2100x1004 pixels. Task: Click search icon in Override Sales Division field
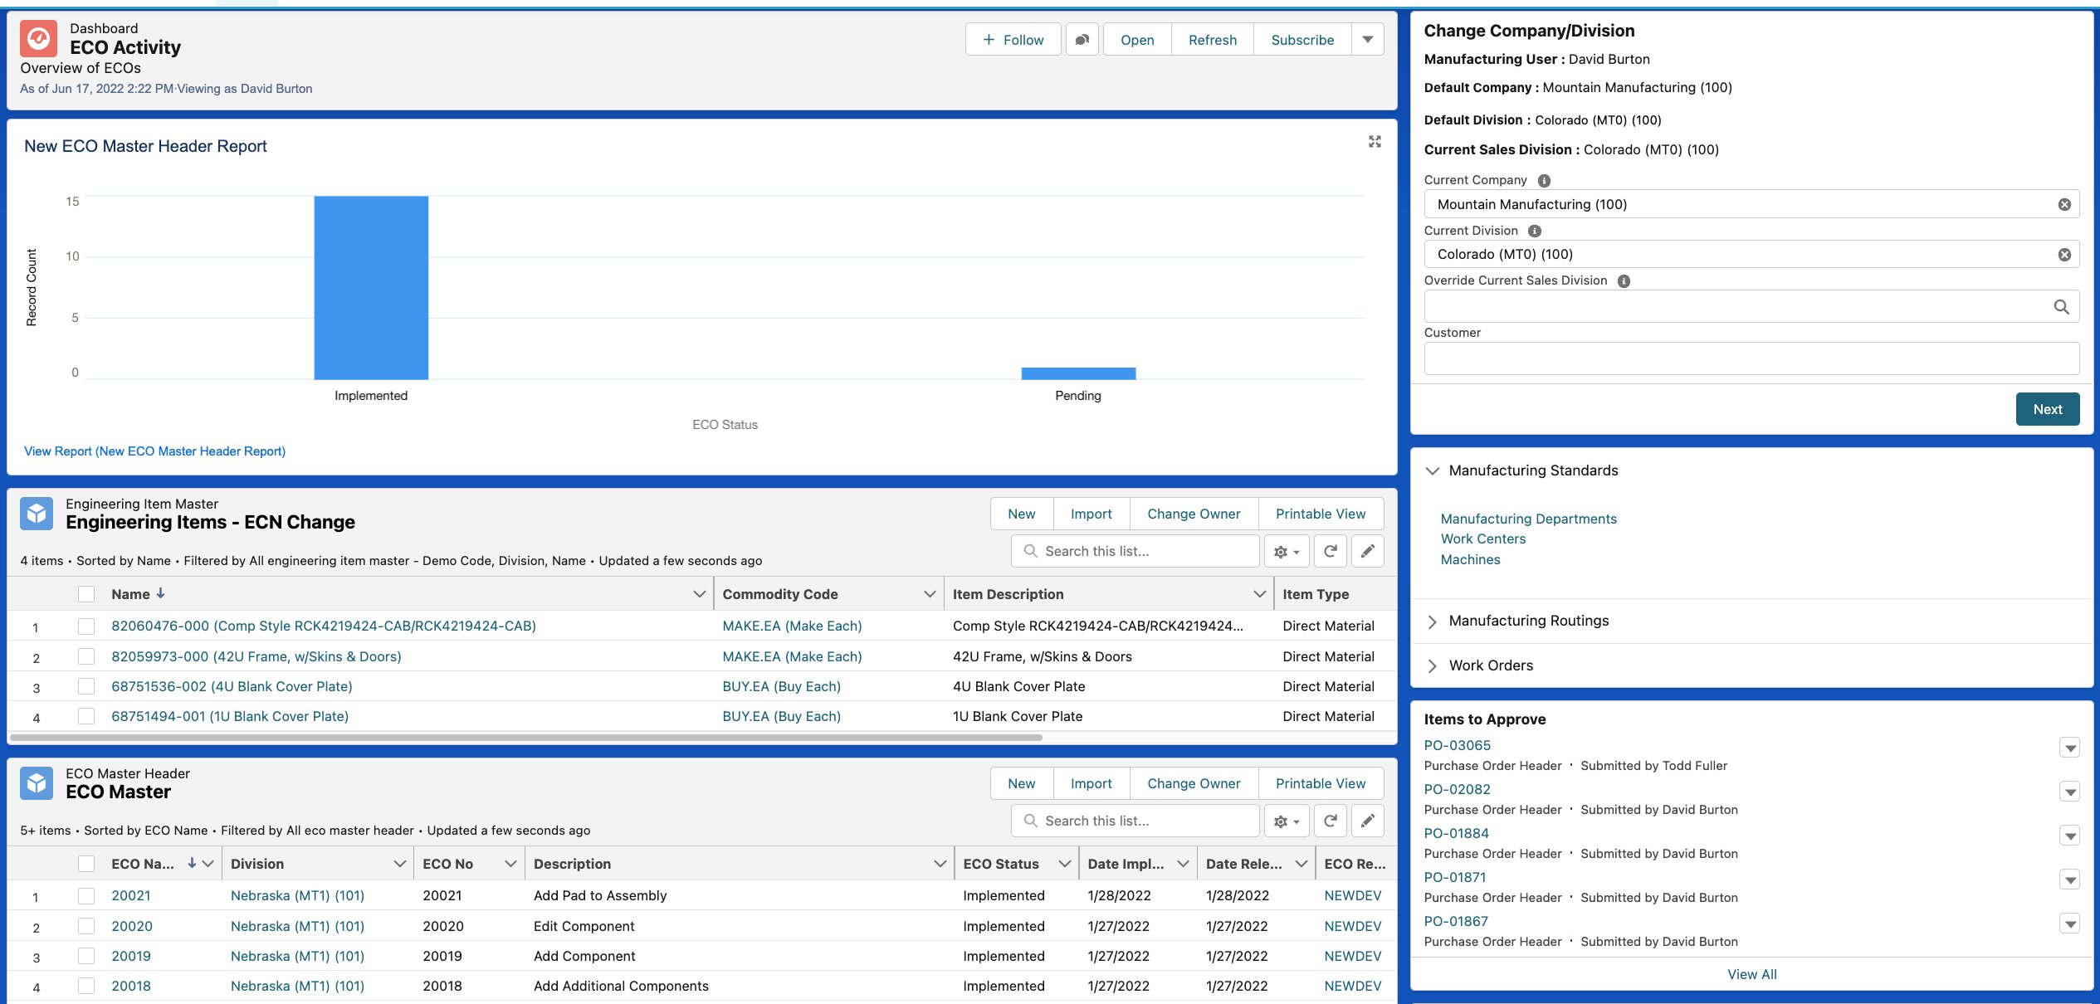click(2061, 307)
